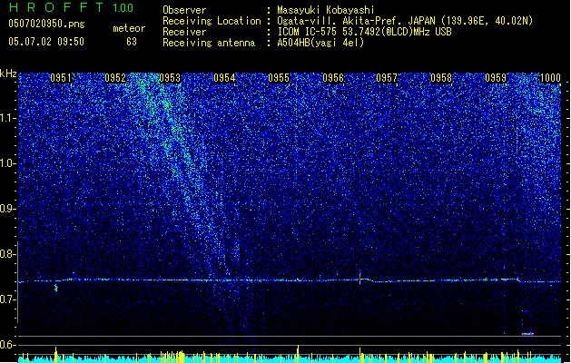Click the 0951 time marker
The image size is (571, 363).
(x=61, y=78)
